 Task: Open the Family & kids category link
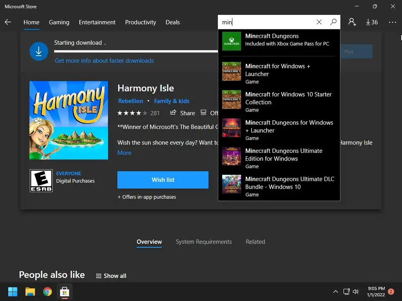pos(172,101)
